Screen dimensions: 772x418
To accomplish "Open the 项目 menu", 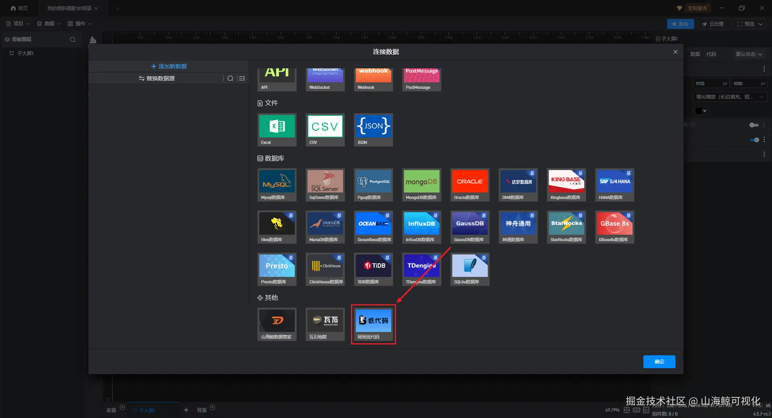I will pyautogui.click(x=18, y=24).
